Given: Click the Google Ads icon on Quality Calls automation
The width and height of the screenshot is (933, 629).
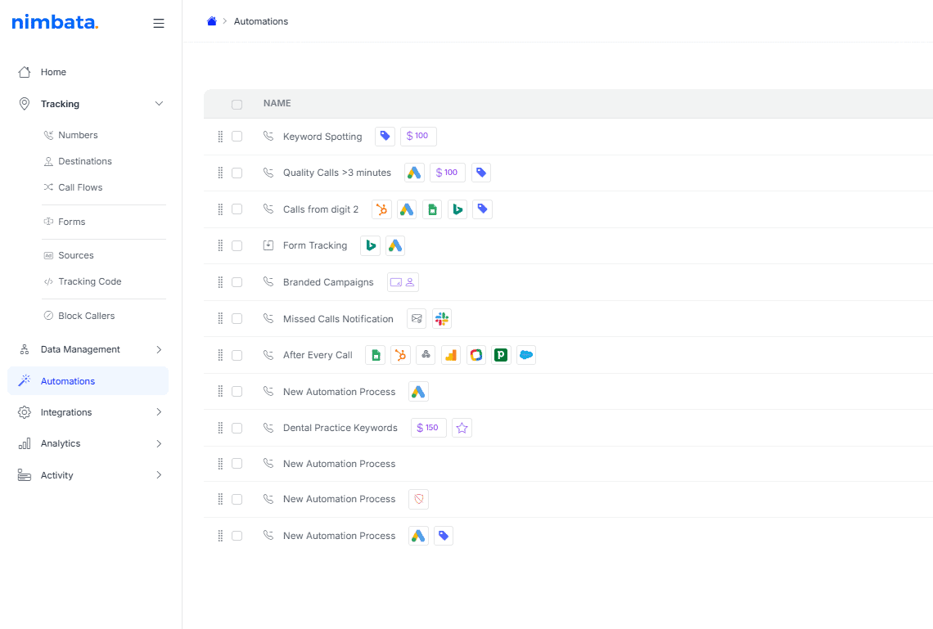Looking at the screenshot, I should 414,172.
